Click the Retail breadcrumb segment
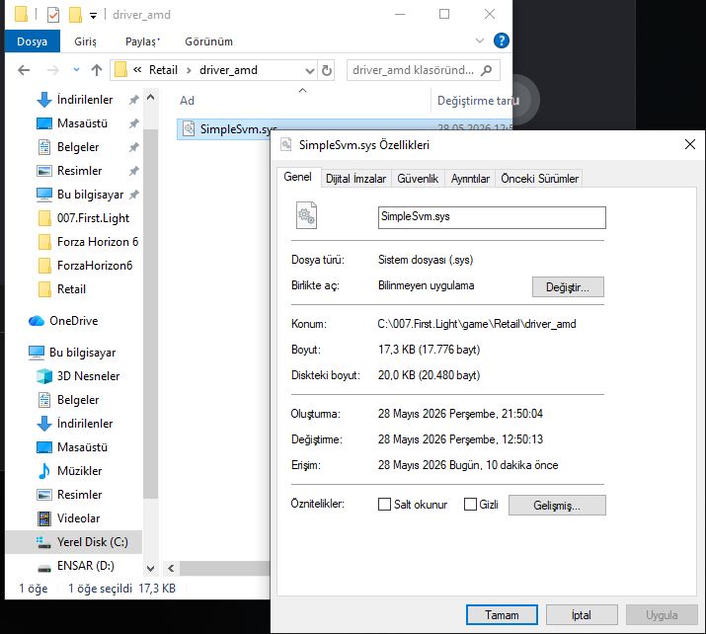This screenshot has width=706, height=634. (x=163, y=70)
